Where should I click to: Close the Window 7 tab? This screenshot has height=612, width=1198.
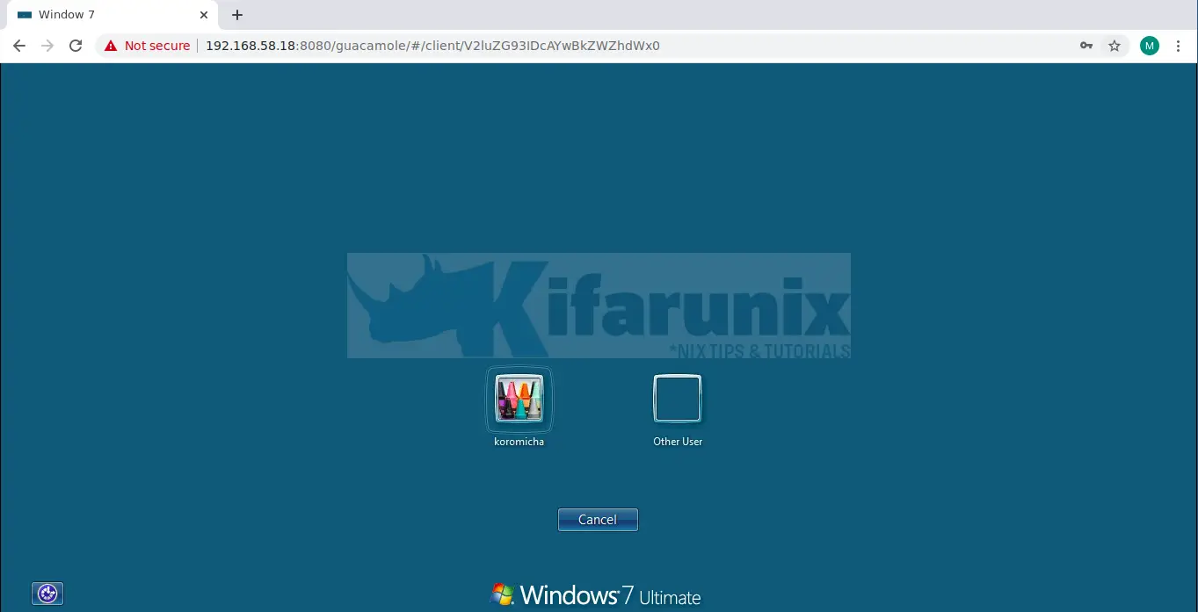203,14
